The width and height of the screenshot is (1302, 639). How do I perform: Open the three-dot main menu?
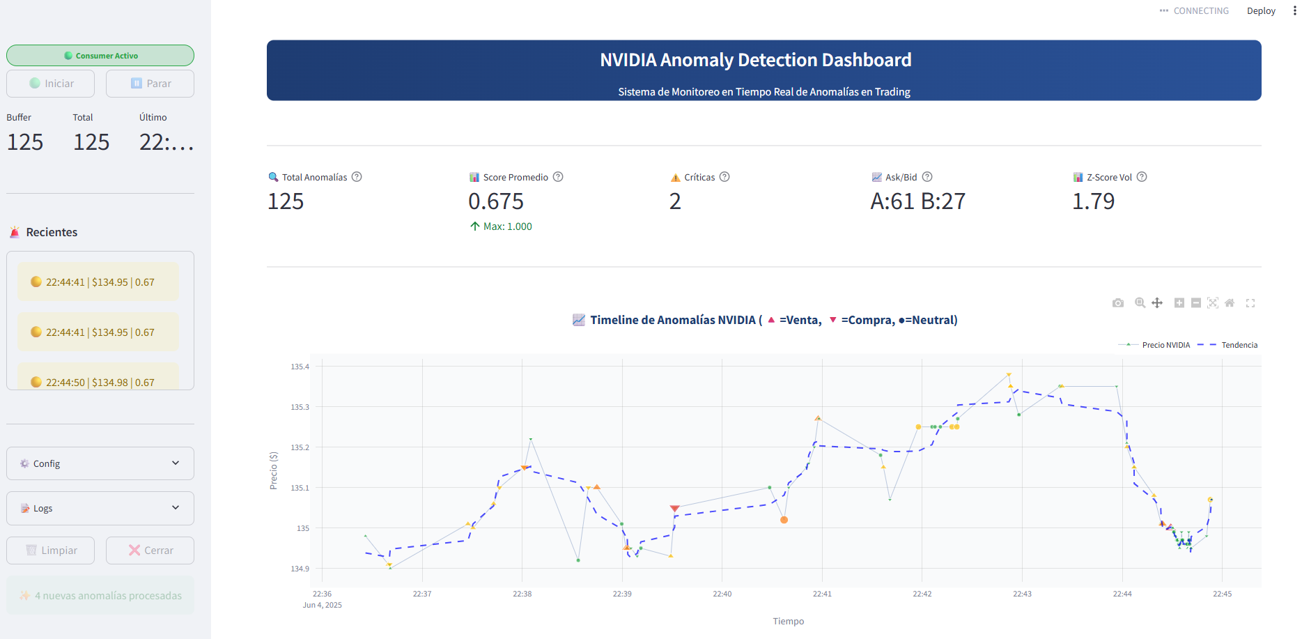click(1294, 10)
